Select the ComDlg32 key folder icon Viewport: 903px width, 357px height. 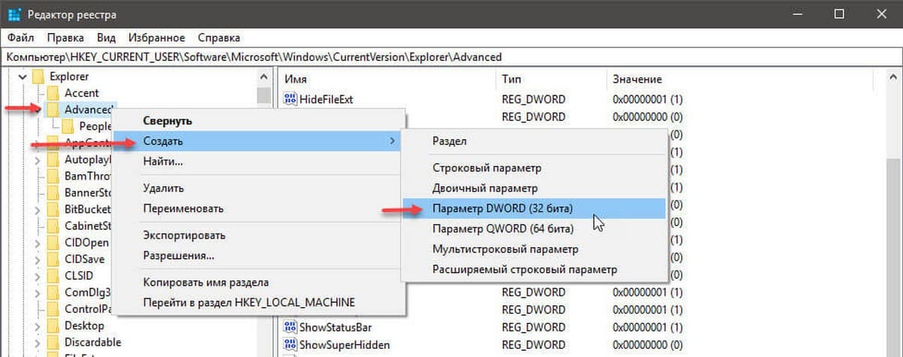53,292
